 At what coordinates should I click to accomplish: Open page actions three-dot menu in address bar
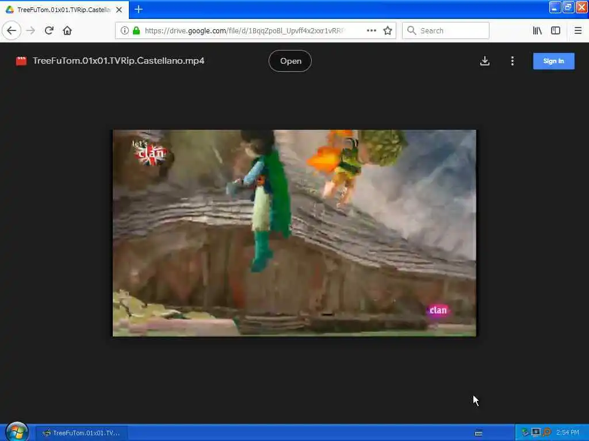pos(371,30)
